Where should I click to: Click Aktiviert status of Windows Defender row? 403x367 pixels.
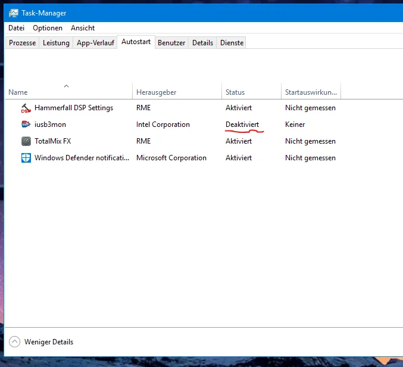pos(239,158)
